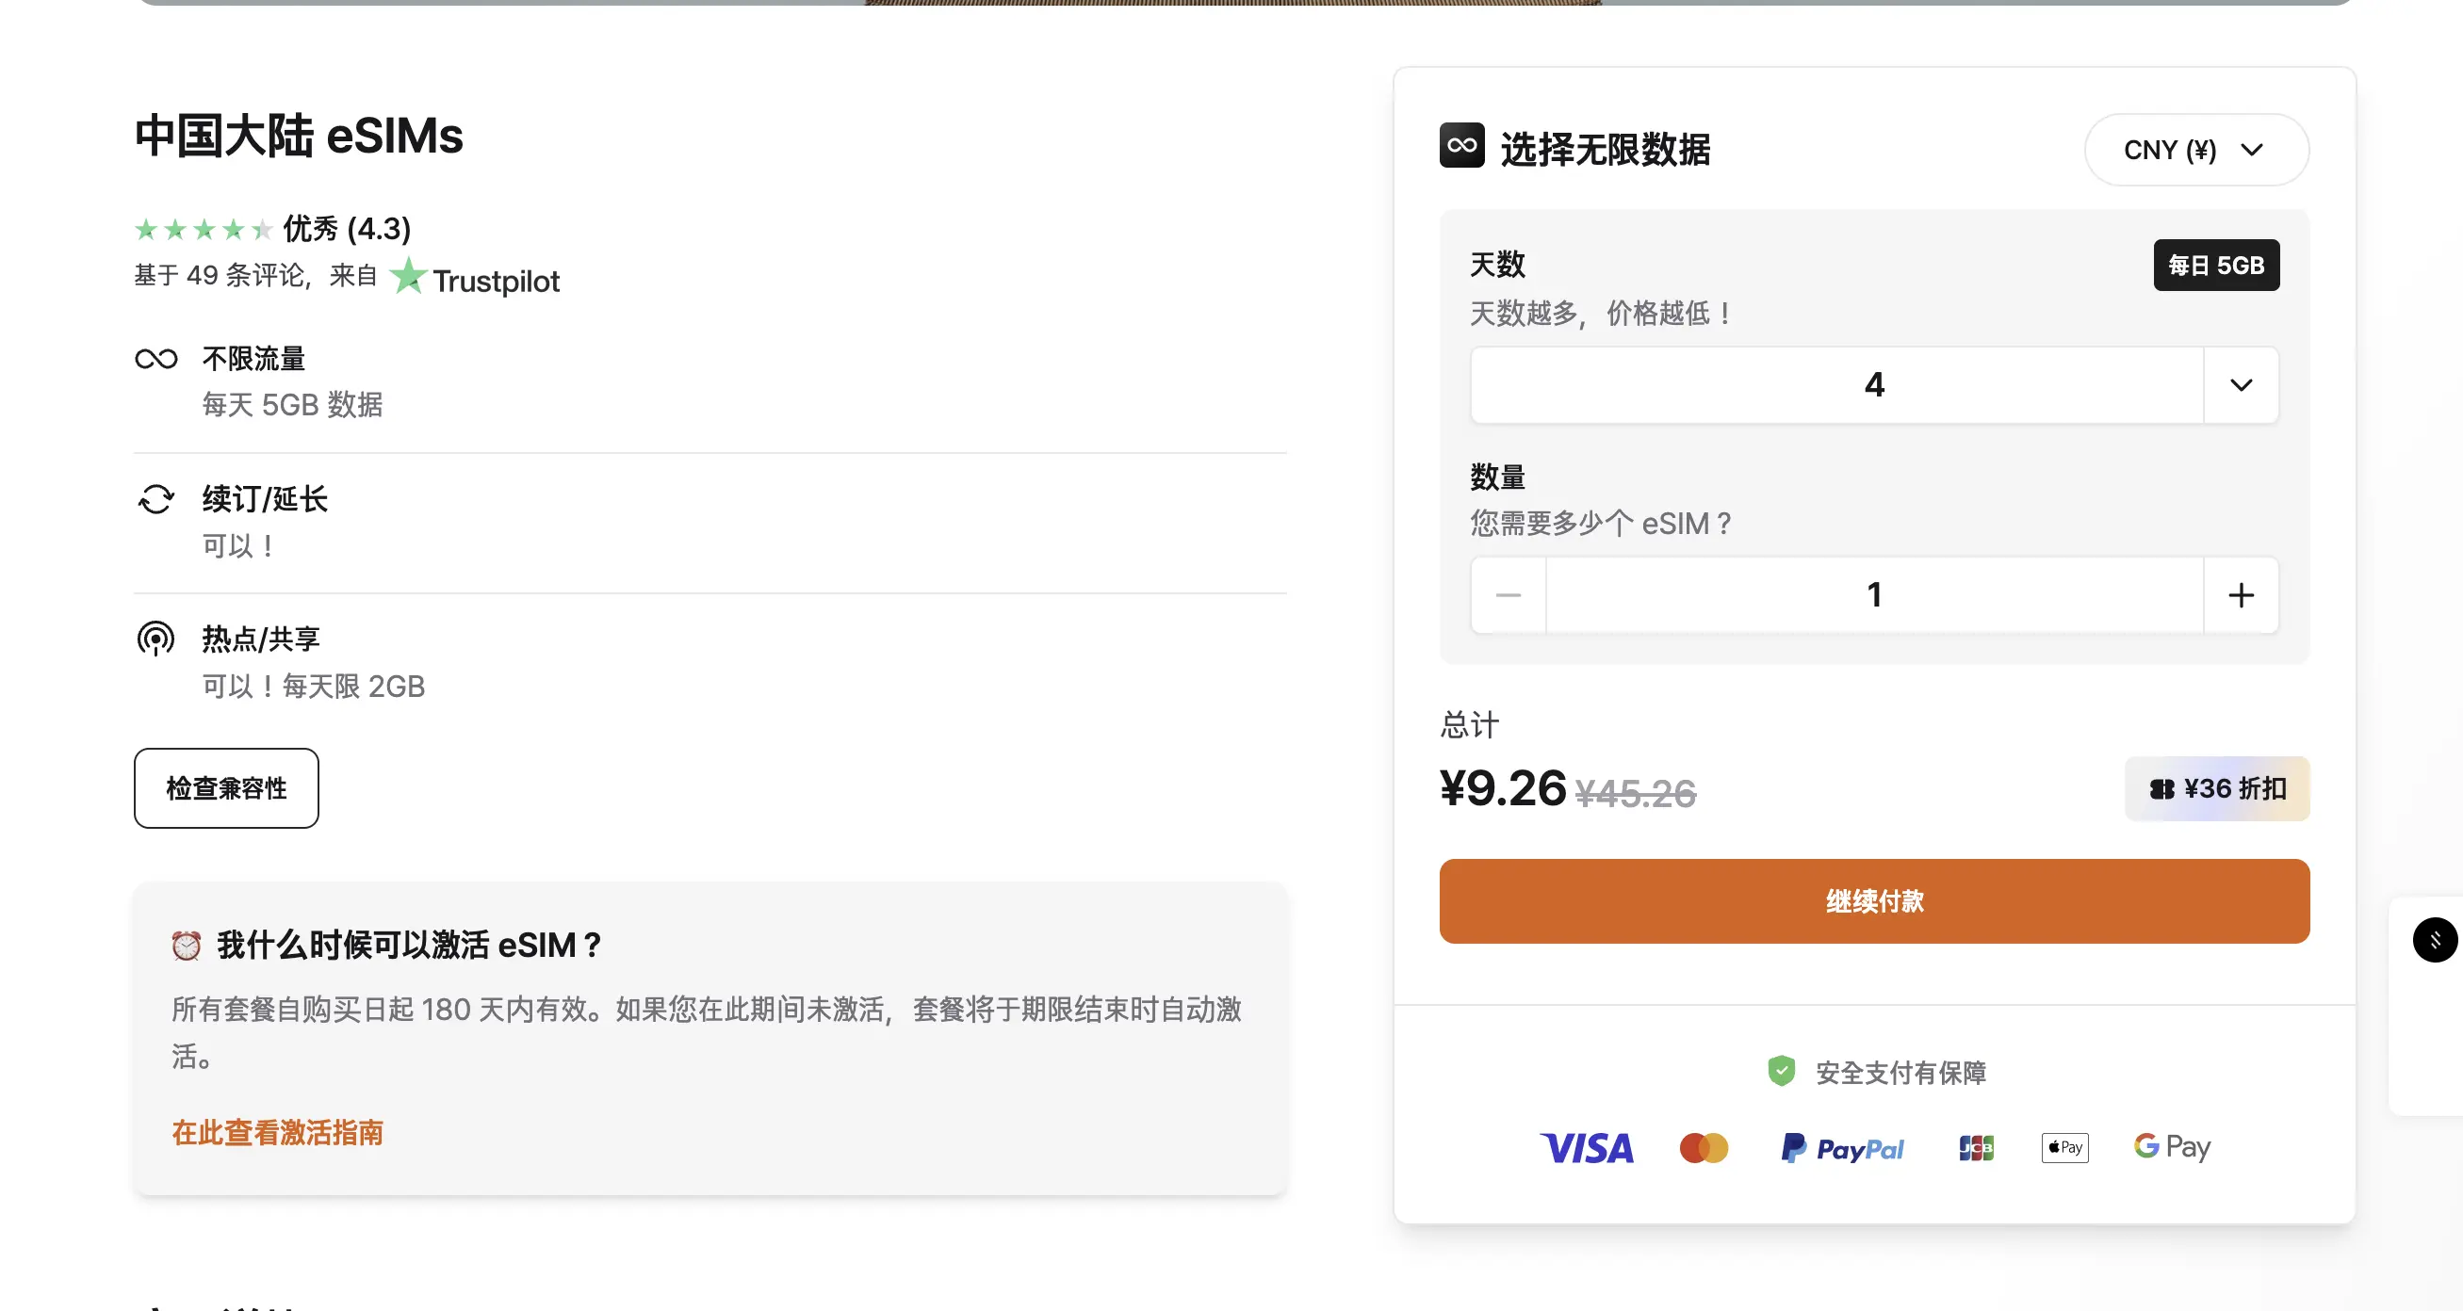
Task: Click the PayPal payment logo
Action: click(x=1841, y=1148)
